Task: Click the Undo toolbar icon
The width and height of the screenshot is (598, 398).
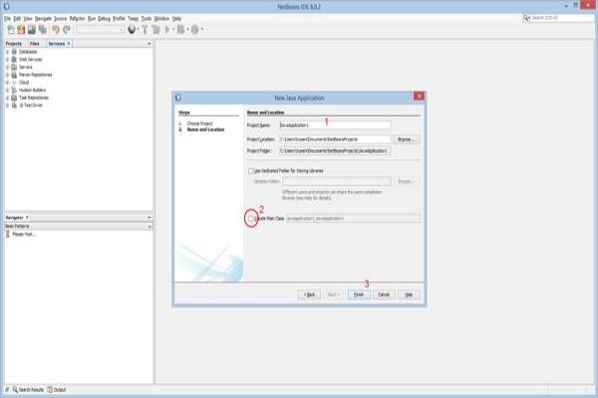Action: pyautogui.click(x=56, y=29)
